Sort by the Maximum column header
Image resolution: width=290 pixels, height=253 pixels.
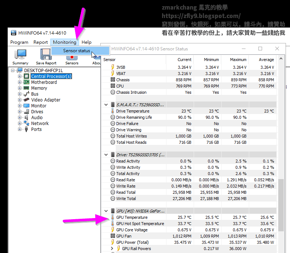pos(235,60)
